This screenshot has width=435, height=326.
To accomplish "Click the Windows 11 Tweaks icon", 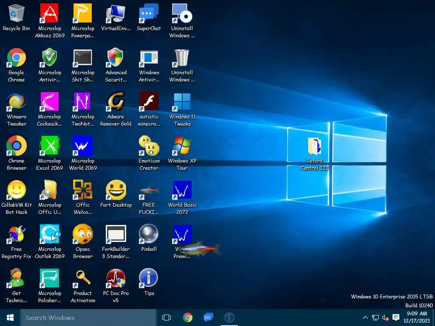I will click(x=182, y=101).
